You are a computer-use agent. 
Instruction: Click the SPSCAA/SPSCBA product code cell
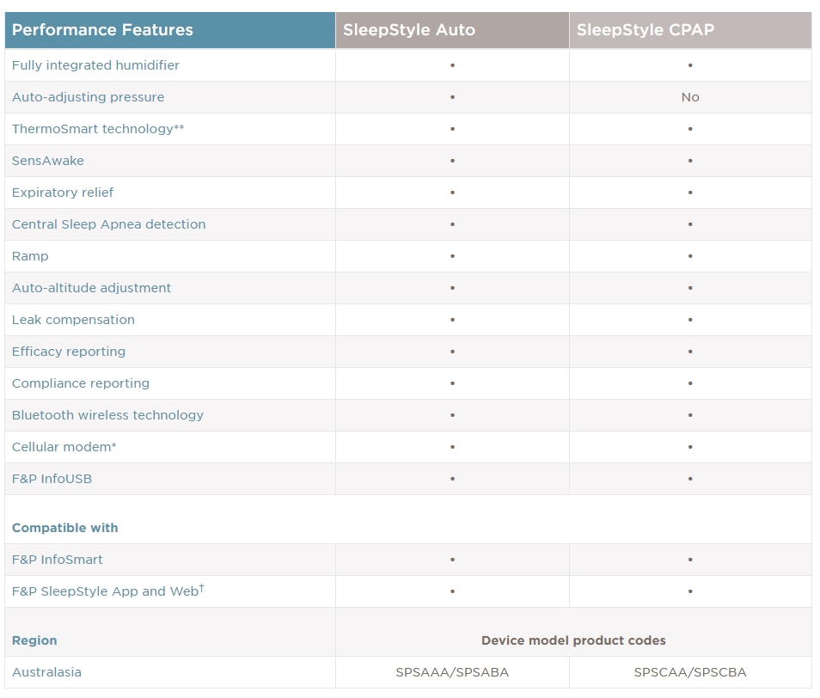tap(690, 672)
